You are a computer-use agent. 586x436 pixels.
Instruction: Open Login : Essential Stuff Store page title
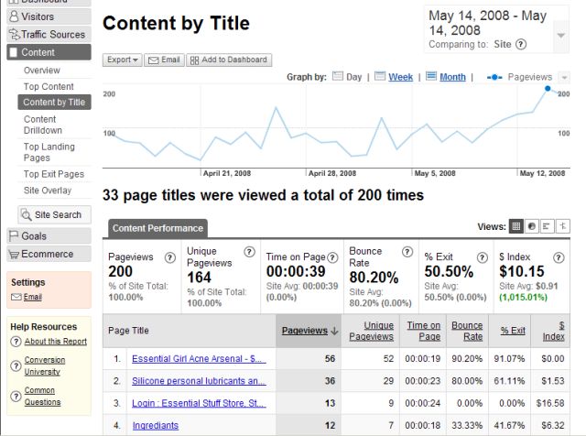pyautogui.click(x=199, y=403)
